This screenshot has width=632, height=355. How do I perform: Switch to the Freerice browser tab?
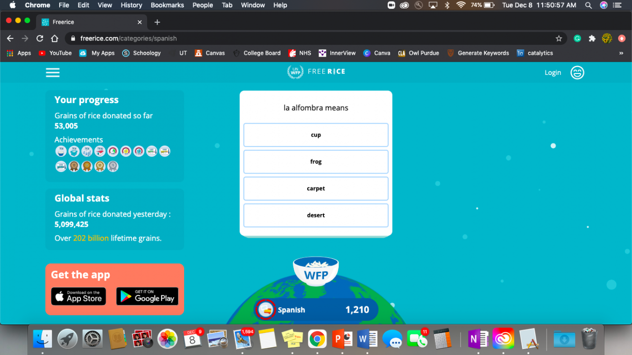91,22
